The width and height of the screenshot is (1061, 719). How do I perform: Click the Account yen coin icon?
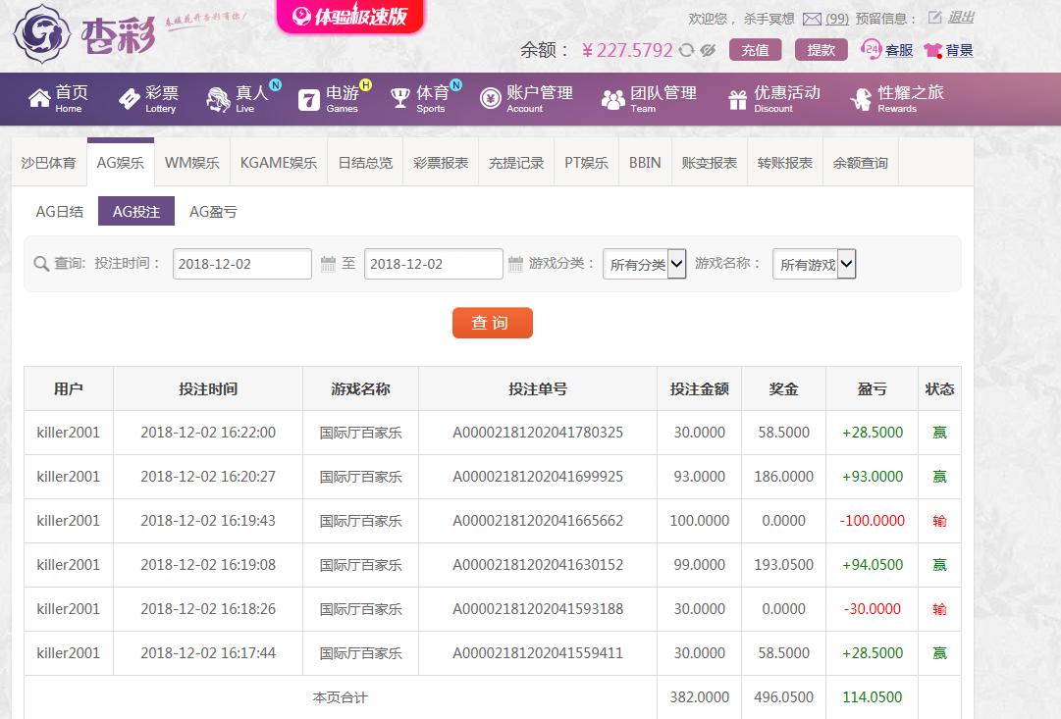490,99
